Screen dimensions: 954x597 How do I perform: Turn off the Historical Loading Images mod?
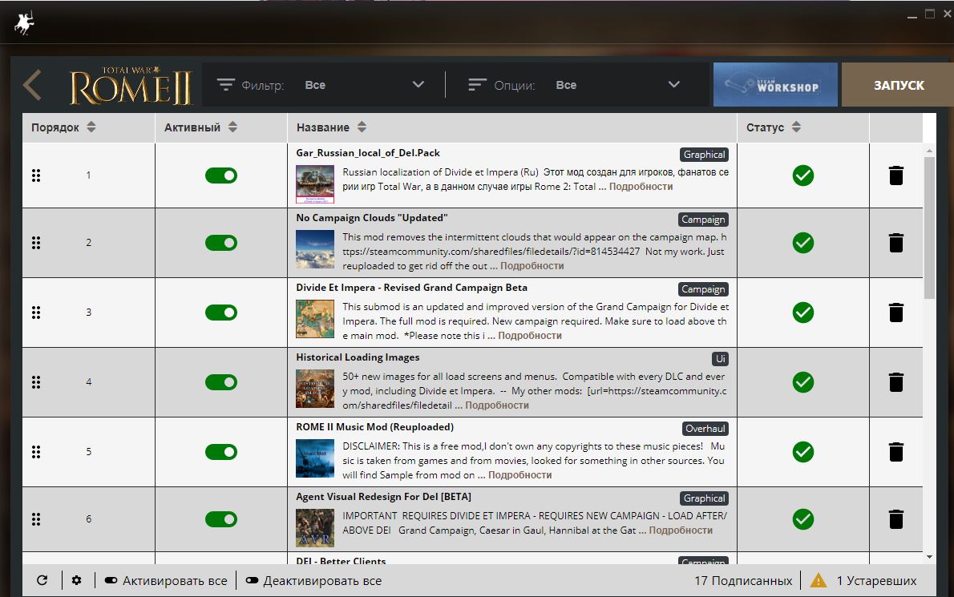[220, 381]
